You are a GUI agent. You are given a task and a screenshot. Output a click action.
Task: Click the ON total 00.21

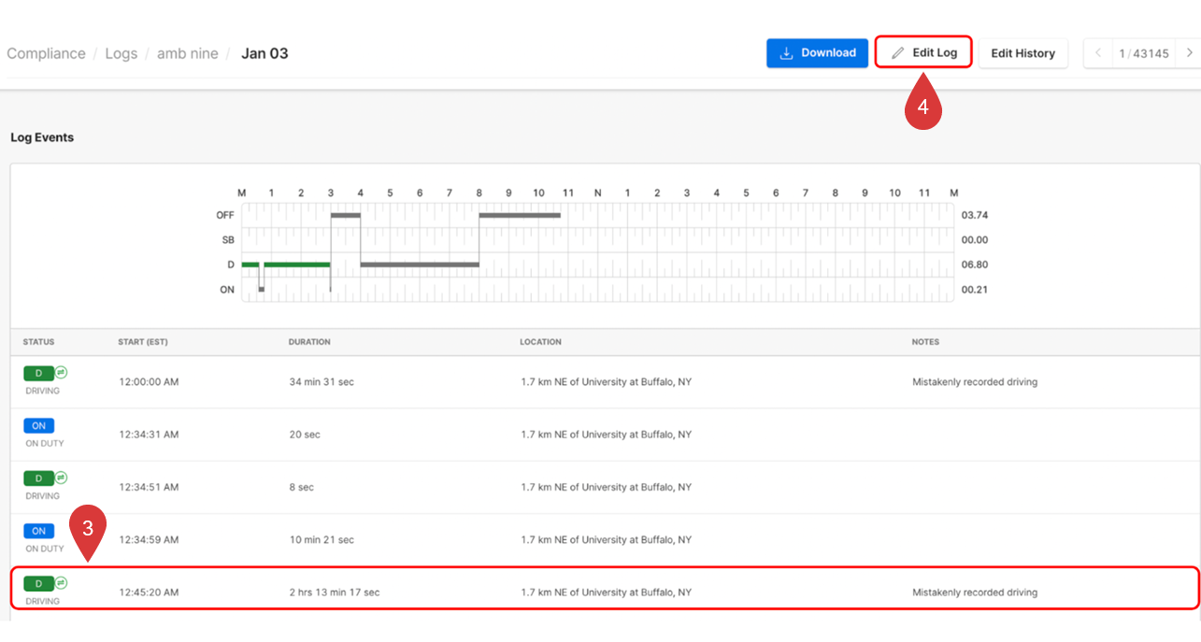click(x=975, y=290)
